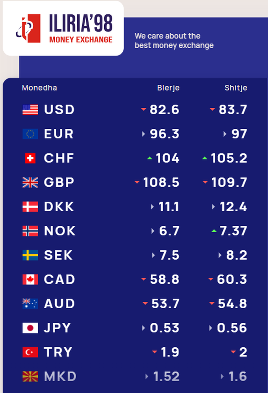Select the SEK currency label
268x393 pixels.
tap(59, 255)
